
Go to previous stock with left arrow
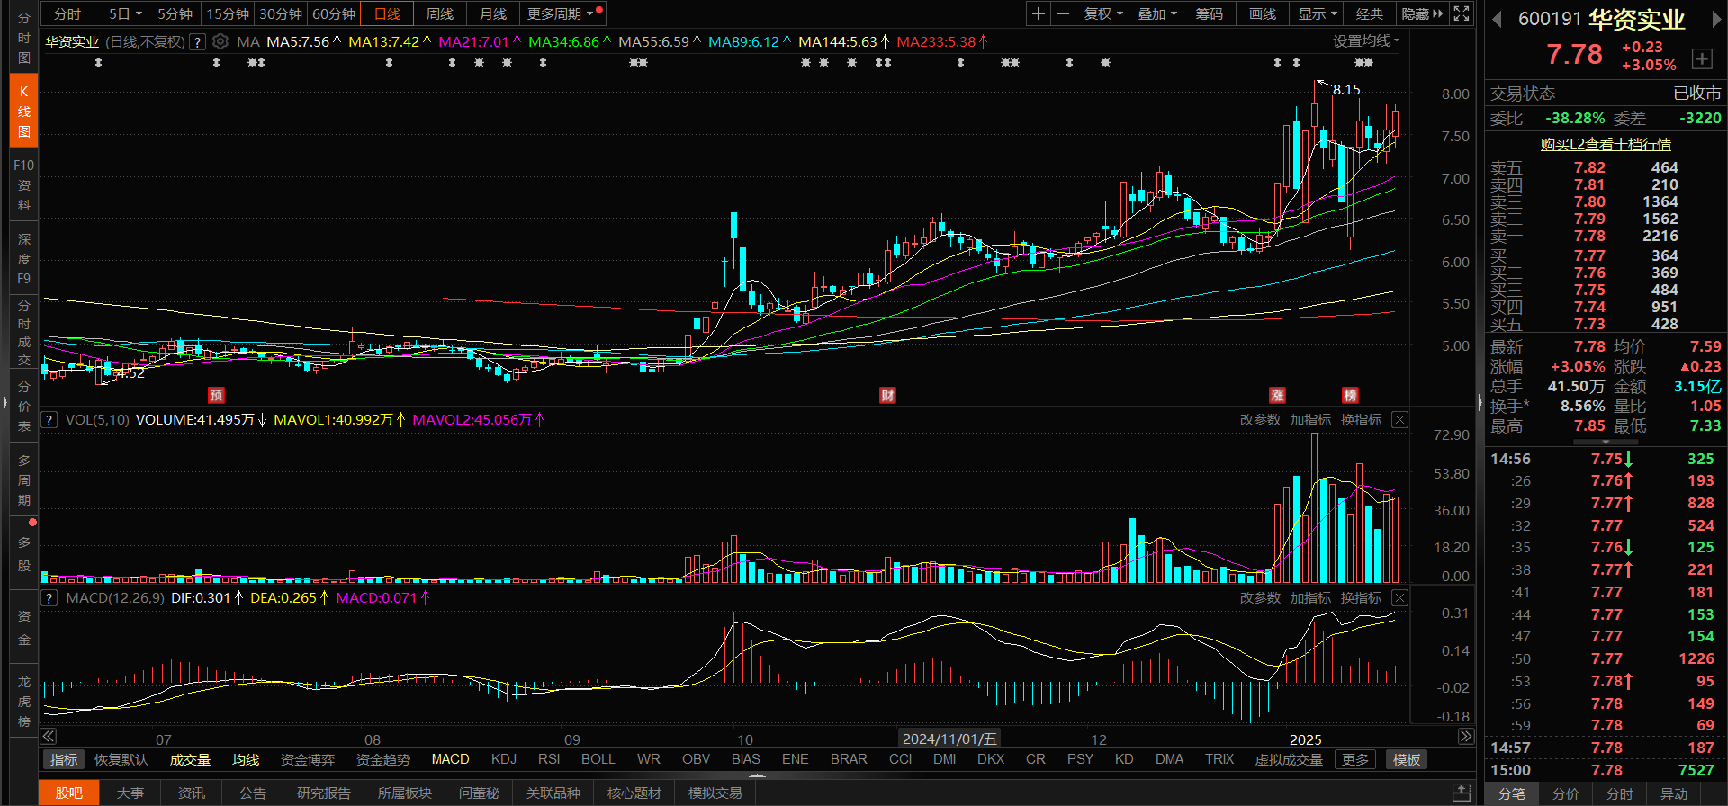pyautogui.click(x=1497, y=20)
